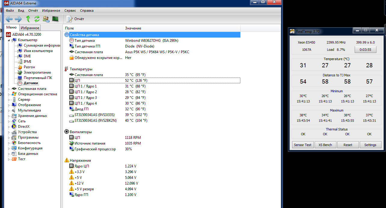386x208 pixels.
Task: Select Имя компьютера in the tree
Action: (x=35, y=51)
